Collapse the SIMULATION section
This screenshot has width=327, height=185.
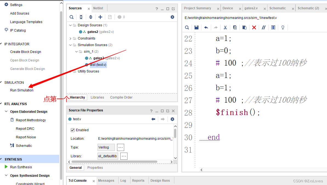1,82
